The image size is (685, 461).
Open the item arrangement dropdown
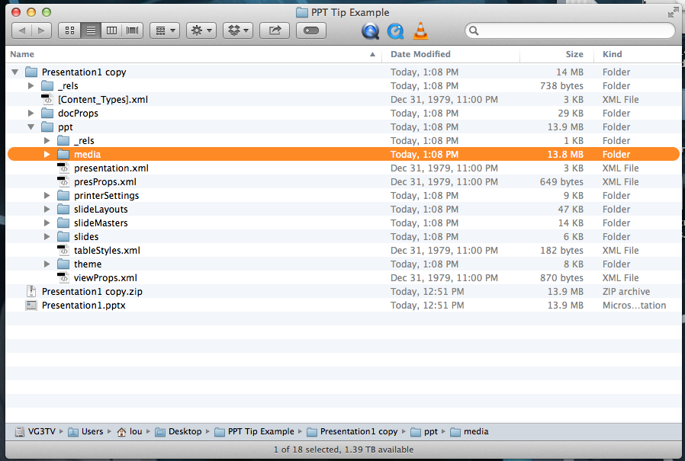(165, 30)
